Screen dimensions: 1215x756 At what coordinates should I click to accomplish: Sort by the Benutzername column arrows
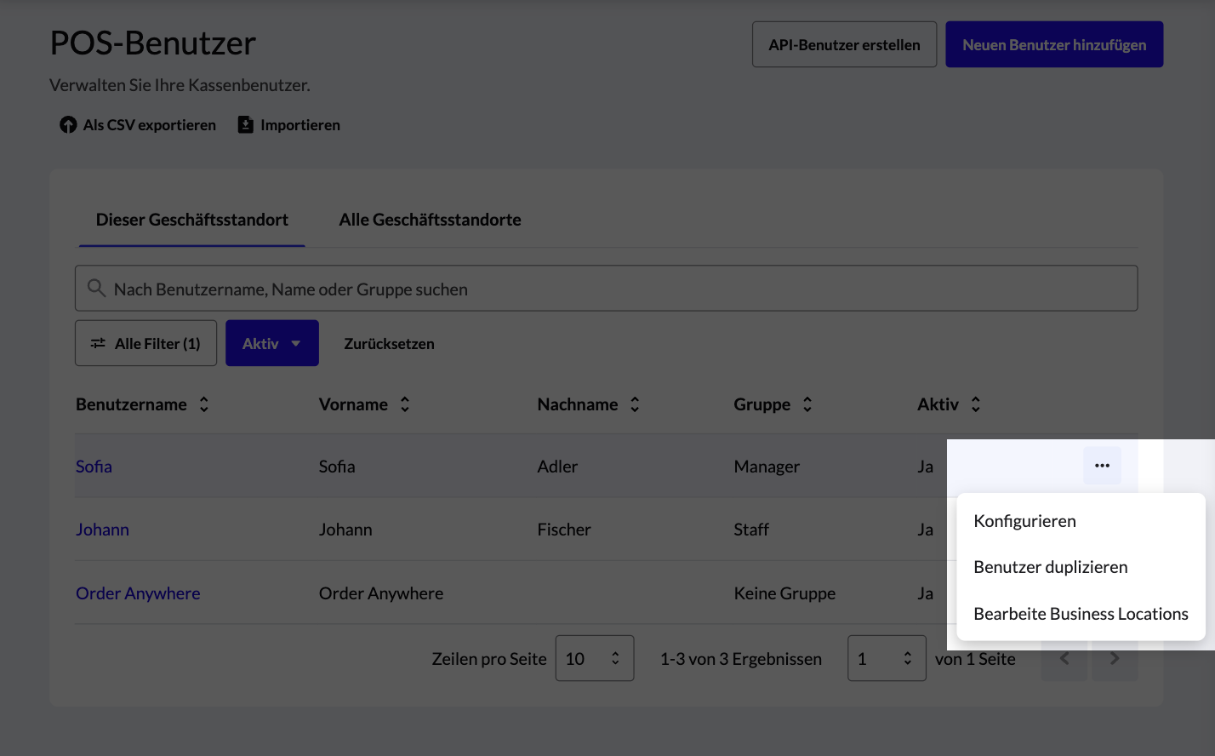click(x=204, y=404)
